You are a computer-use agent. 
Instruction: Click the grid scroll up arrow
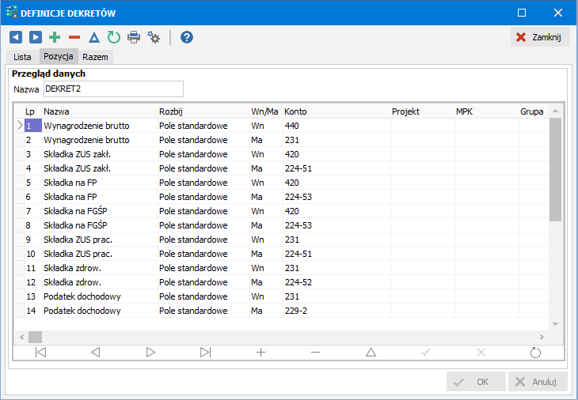(x=556, y=111)
